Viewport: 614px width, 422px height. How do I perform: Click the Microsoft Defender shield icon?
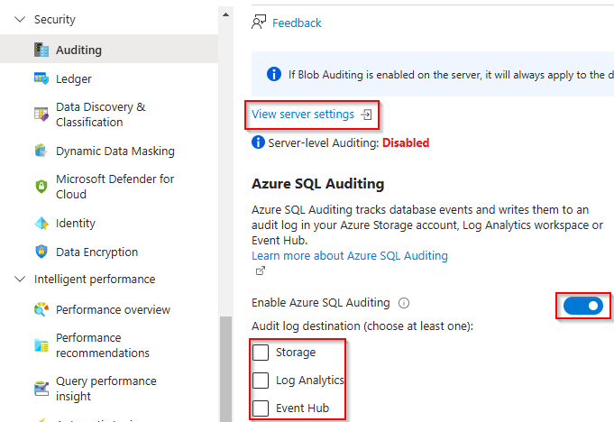[x=41, y=187]
